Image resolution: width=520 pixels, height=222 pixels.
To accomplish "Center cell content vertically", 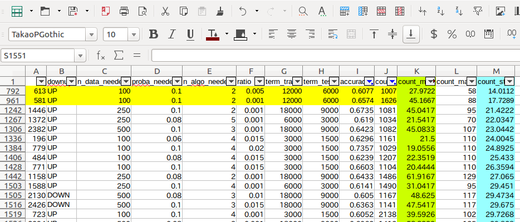I will (x=393, y=34).
